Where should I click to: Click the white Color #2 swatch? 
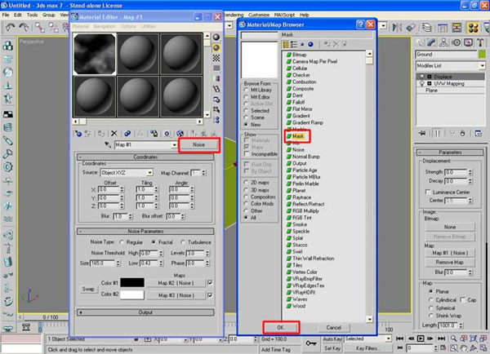[x=132, y=294]
